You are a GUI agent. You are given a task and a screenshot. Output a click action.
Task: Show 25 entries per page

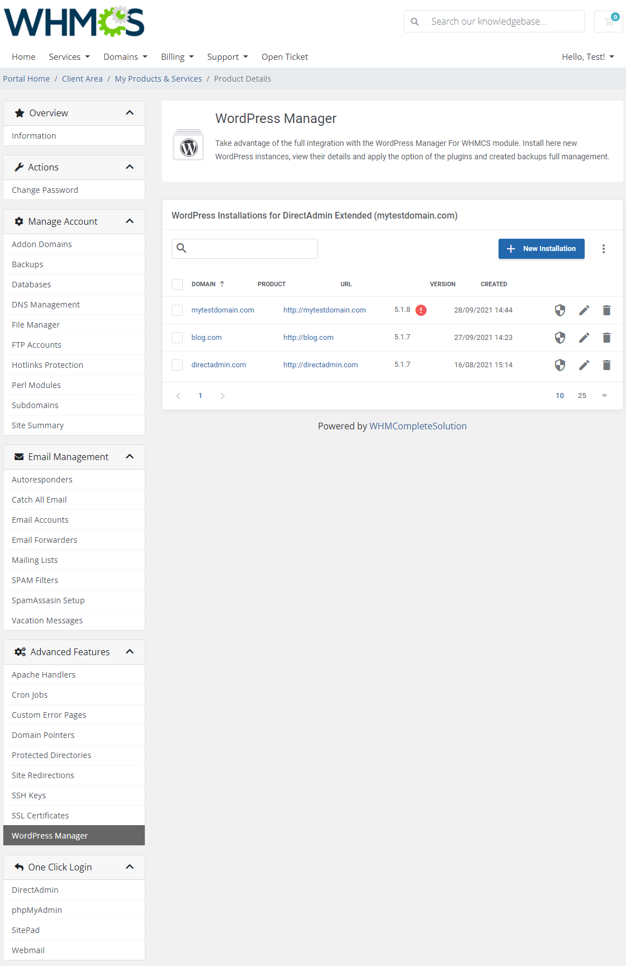click(582, 396)
